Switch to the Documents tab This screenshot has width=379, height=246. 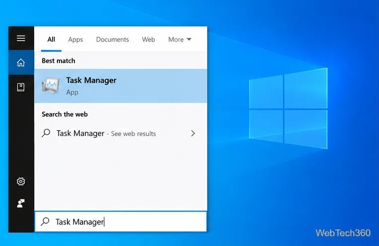click(113, 39)
